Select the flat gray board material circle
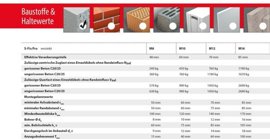 pos(233,26)
